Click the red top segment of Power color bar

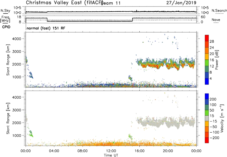point(207,38)
